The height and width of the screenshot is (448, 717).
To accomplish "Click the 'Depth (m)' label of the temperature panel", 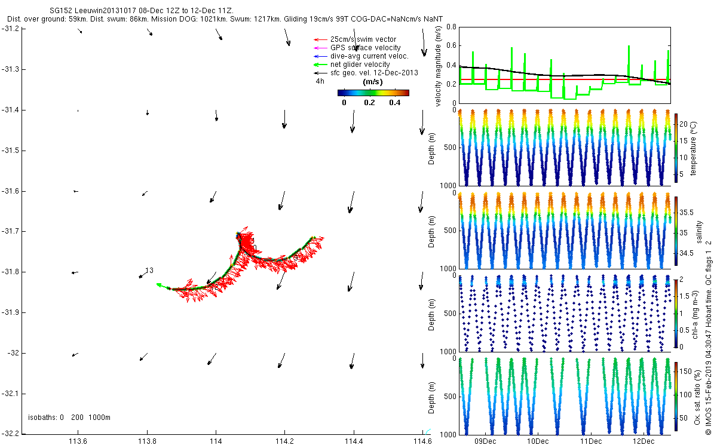I will click(x=433, y=148).
